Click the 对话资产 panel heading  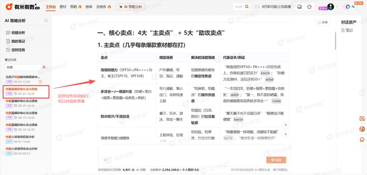pos(349,22)
